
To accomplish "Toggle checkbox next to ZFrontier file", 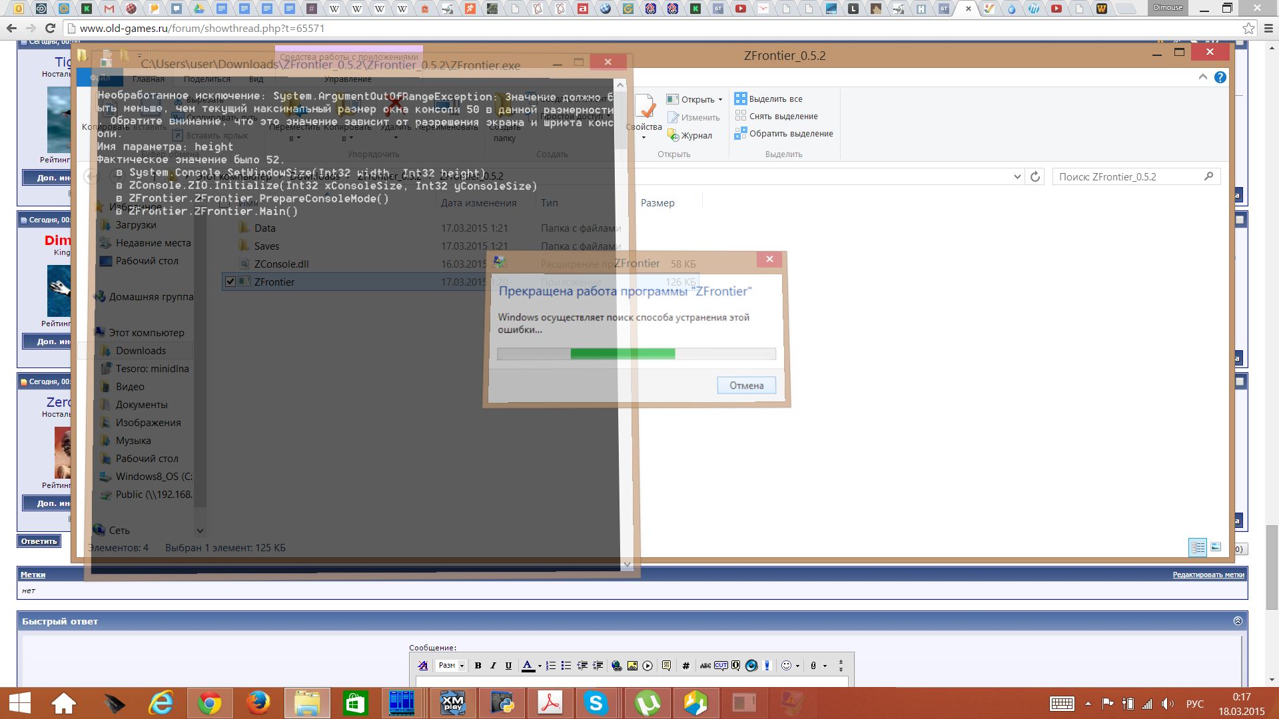I will tap(230, 282).
